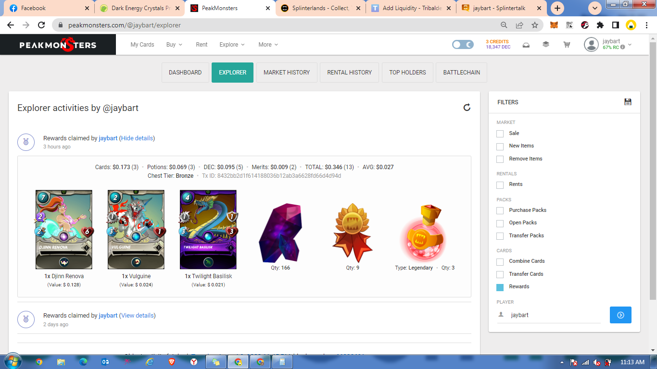The image size is (657, 369).
Task: Check the Sale filter
Action: [x=500, y=134]
